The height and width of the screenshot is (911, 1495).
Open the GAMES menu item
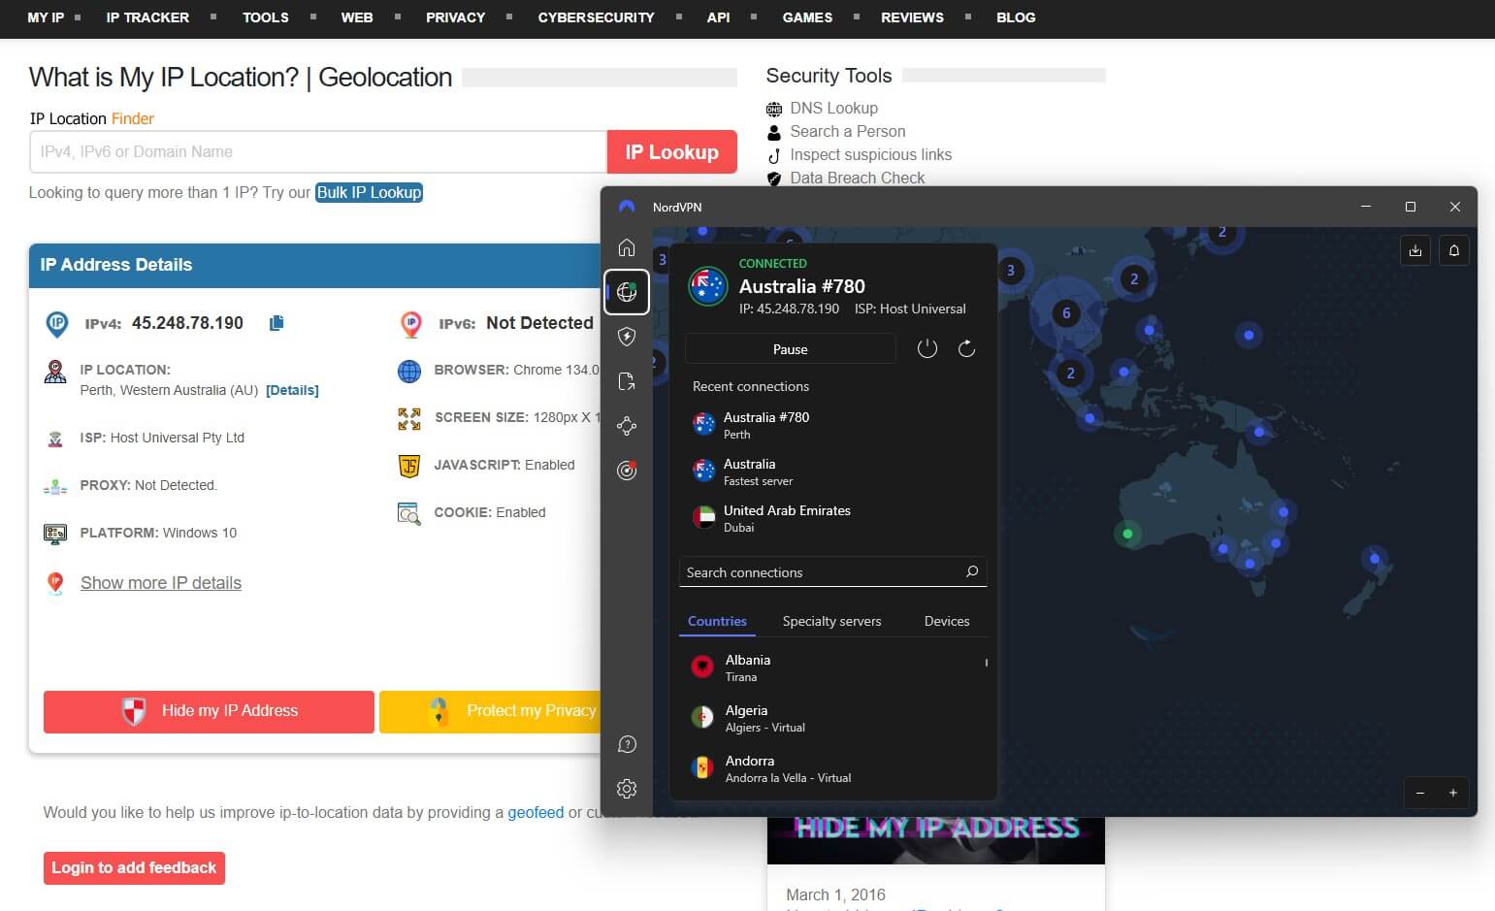click(807, 17)
